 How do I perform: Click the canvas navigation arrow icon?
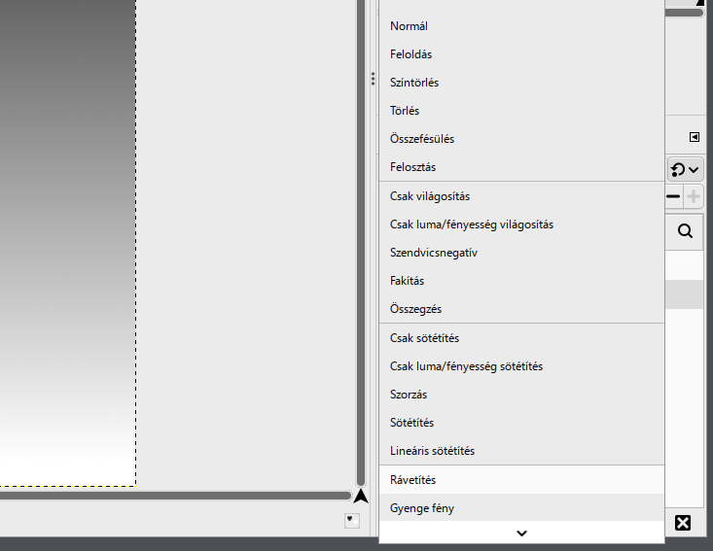pyautogui.click(x=361, y=496)
